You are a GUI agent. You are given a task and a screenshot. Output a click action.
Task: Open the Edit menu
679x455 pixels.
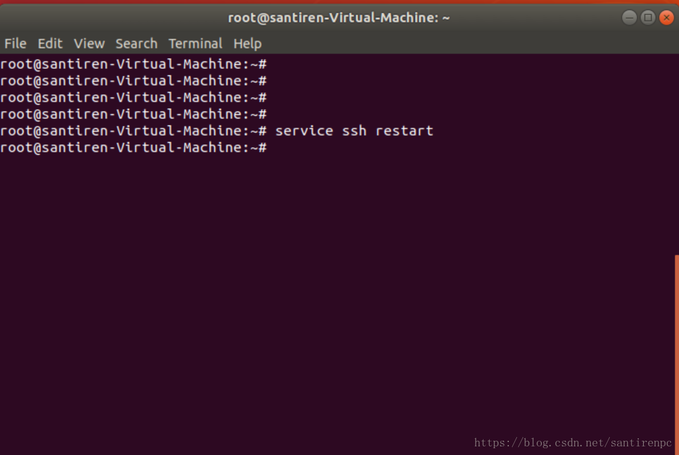pos(50,43)
